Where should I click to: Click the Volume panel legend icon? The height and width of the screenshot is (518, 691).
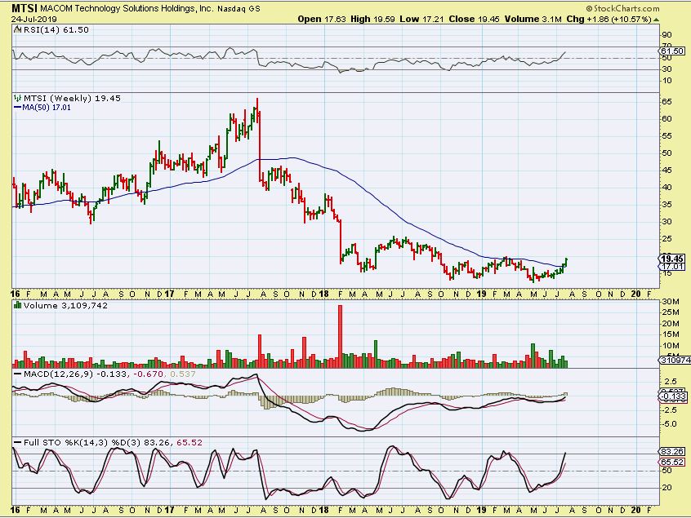[18, 305]
